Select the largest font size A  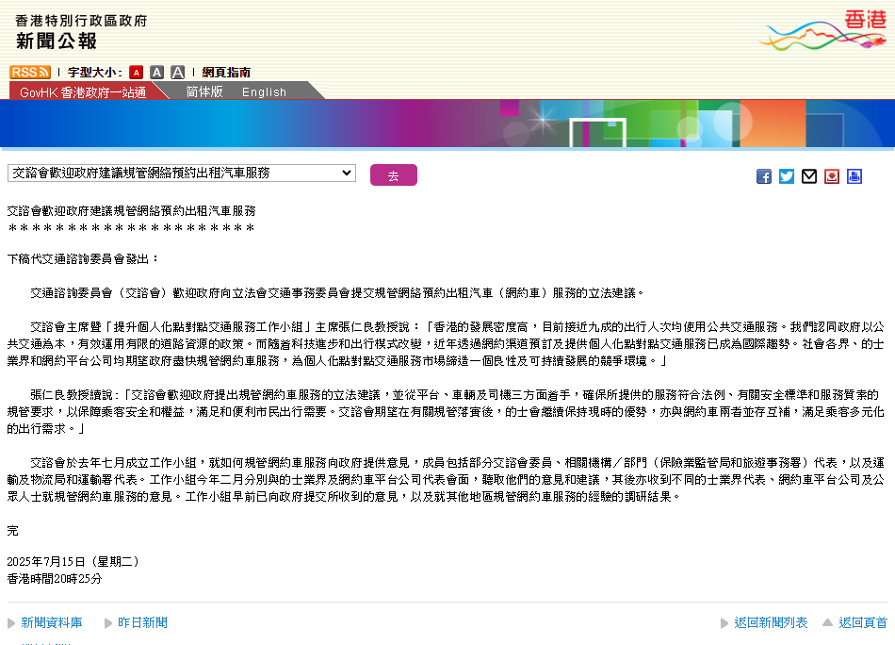[177, 73]
